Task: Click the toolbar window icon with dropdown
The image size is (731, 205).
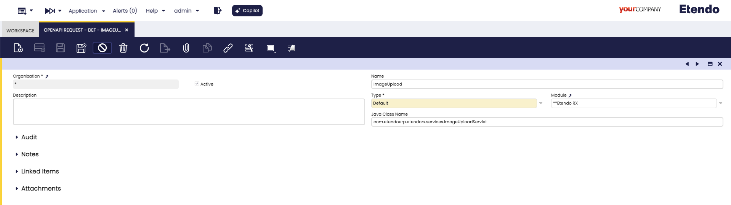Action: [271, 48]
